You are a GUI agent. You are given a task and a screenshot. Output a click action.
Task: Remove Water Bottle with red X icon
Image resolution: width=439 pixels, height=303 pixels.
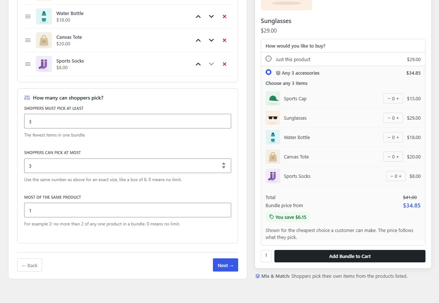click(225, 16)
